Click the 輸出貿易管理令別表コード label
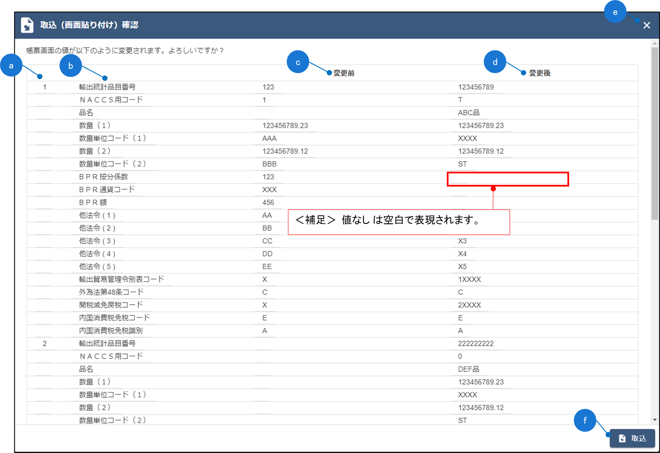Screen dimensions: 660x453 coord(121,279)
